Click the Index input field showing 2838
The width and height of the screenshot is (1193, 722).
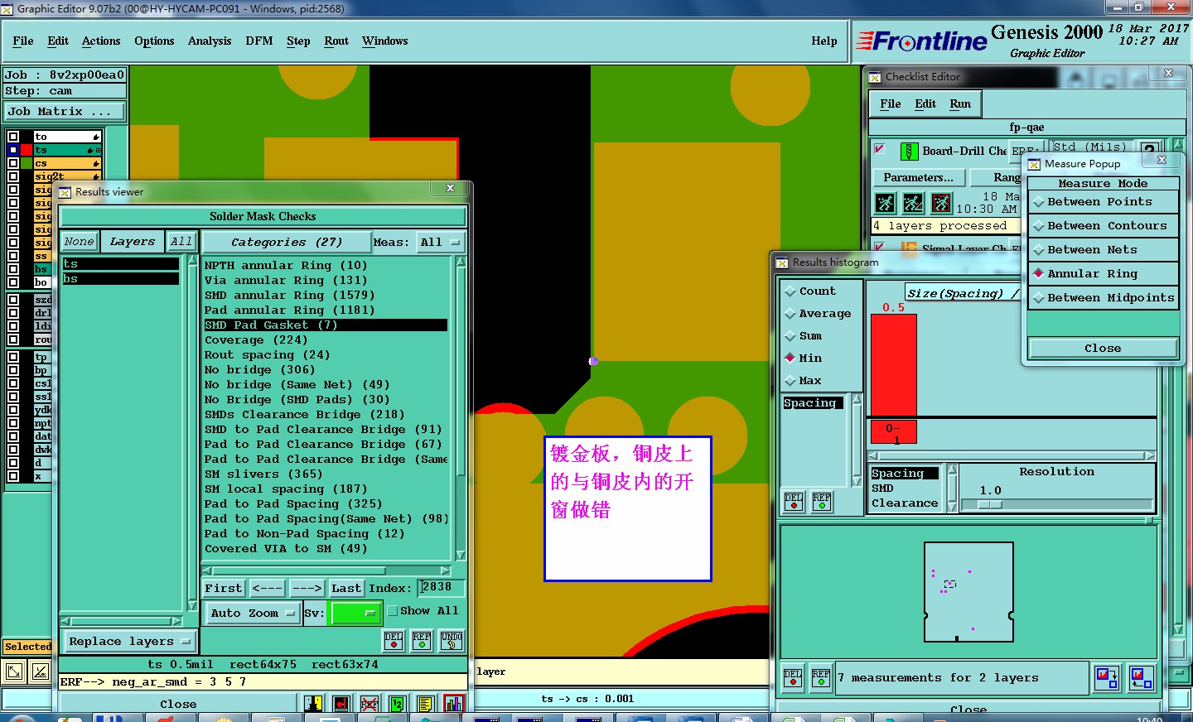pos(441,588)
